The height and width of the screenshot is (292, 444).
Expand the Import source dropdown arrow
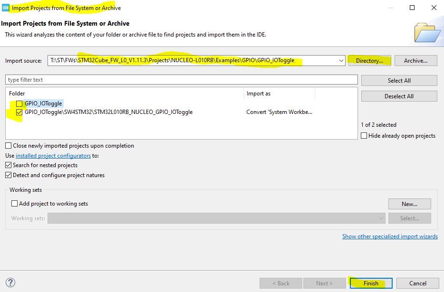tap(341, 61)
